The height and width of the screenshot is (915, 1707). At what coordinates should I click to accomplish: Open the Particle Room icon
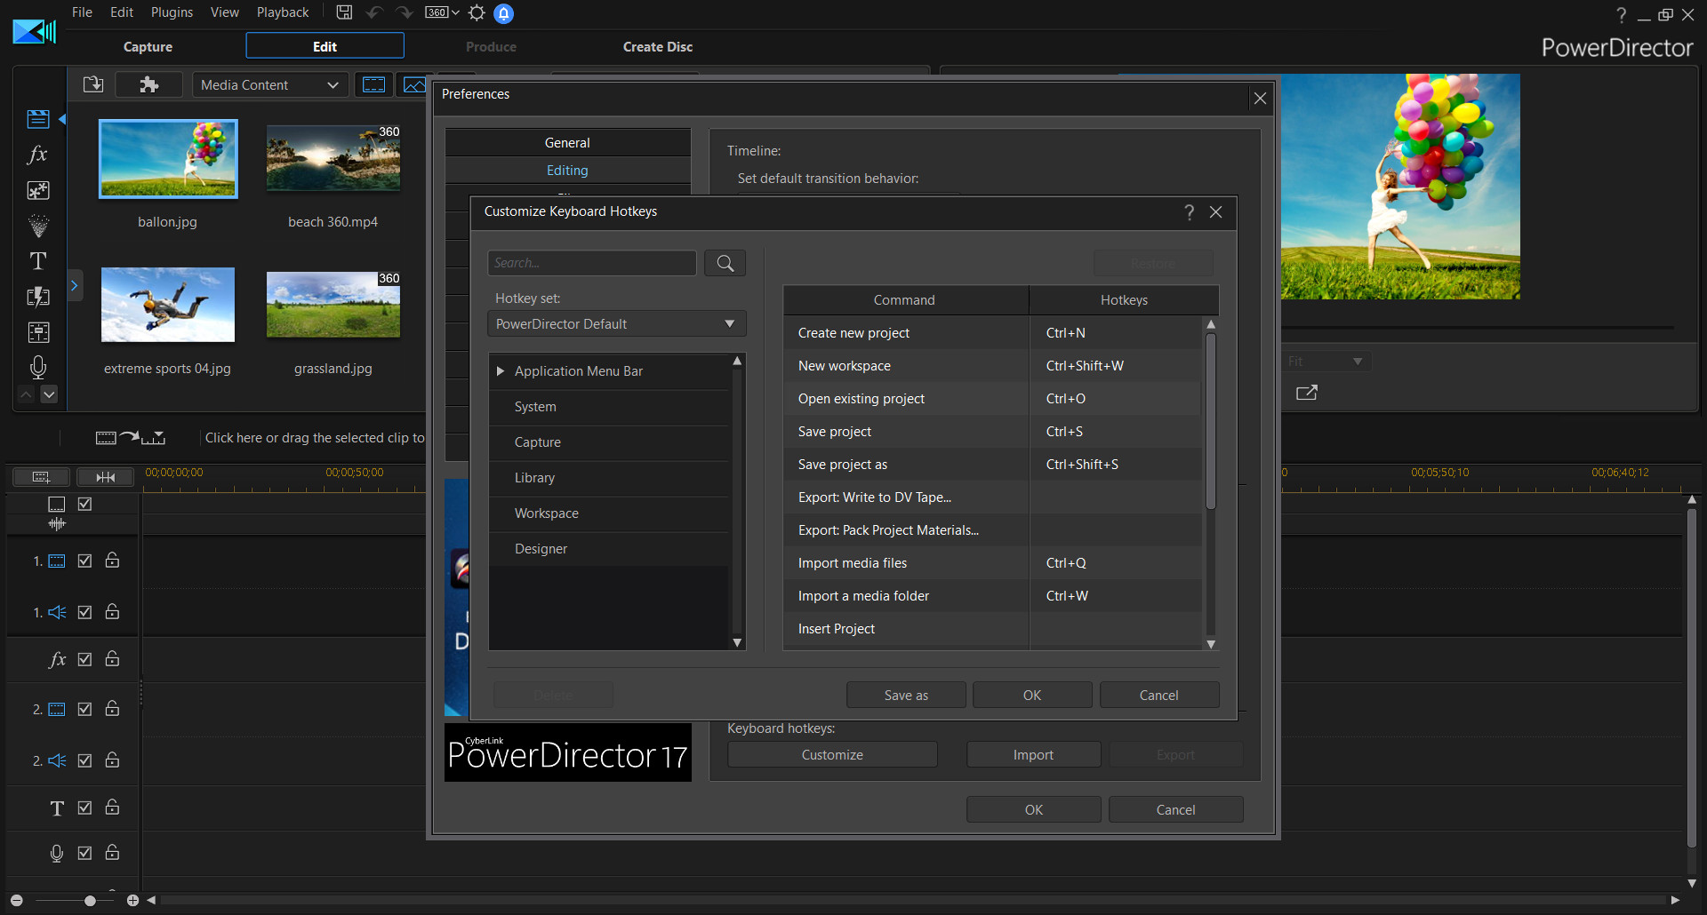point(37,226)
